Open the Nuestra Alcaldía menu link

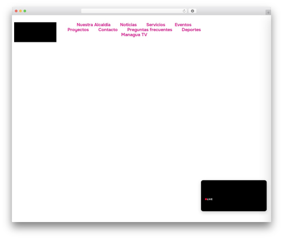[93, 25]
